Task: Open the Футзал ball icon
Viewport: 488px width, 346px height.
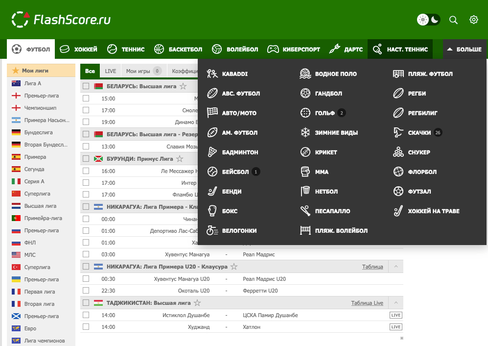Action: click(x=398, y=192)
